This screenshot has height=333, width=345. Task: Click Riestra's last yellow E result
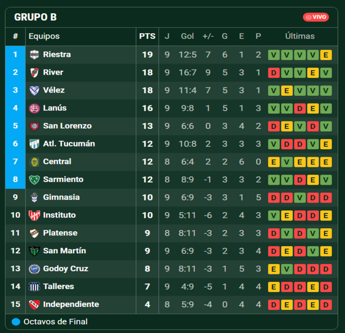(326, 55)
